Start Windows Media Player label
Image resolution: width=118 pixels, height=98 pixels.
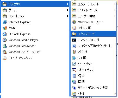click(x=23, y=40)
